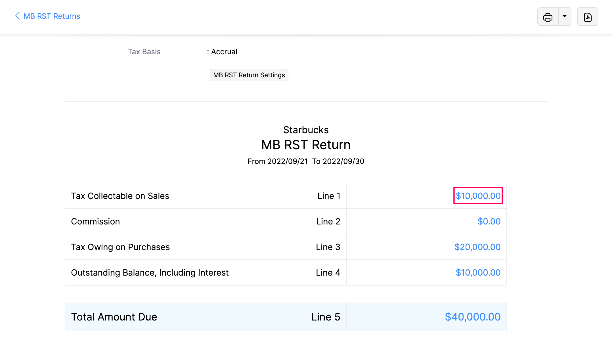Open the Total Amount Due $40,000.00
This screenshot has height=358, width=612.
(x=473, y=317)
